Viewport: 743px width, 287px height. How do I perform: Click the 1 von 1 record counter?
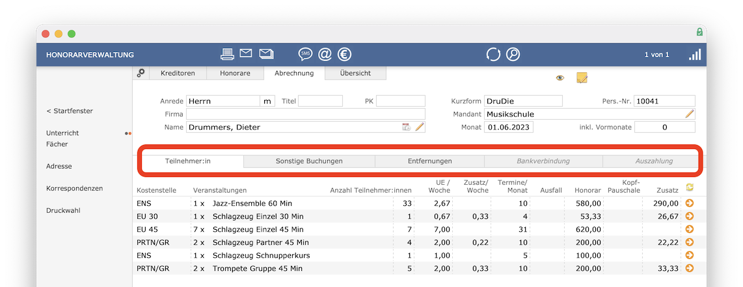point(656,55)
